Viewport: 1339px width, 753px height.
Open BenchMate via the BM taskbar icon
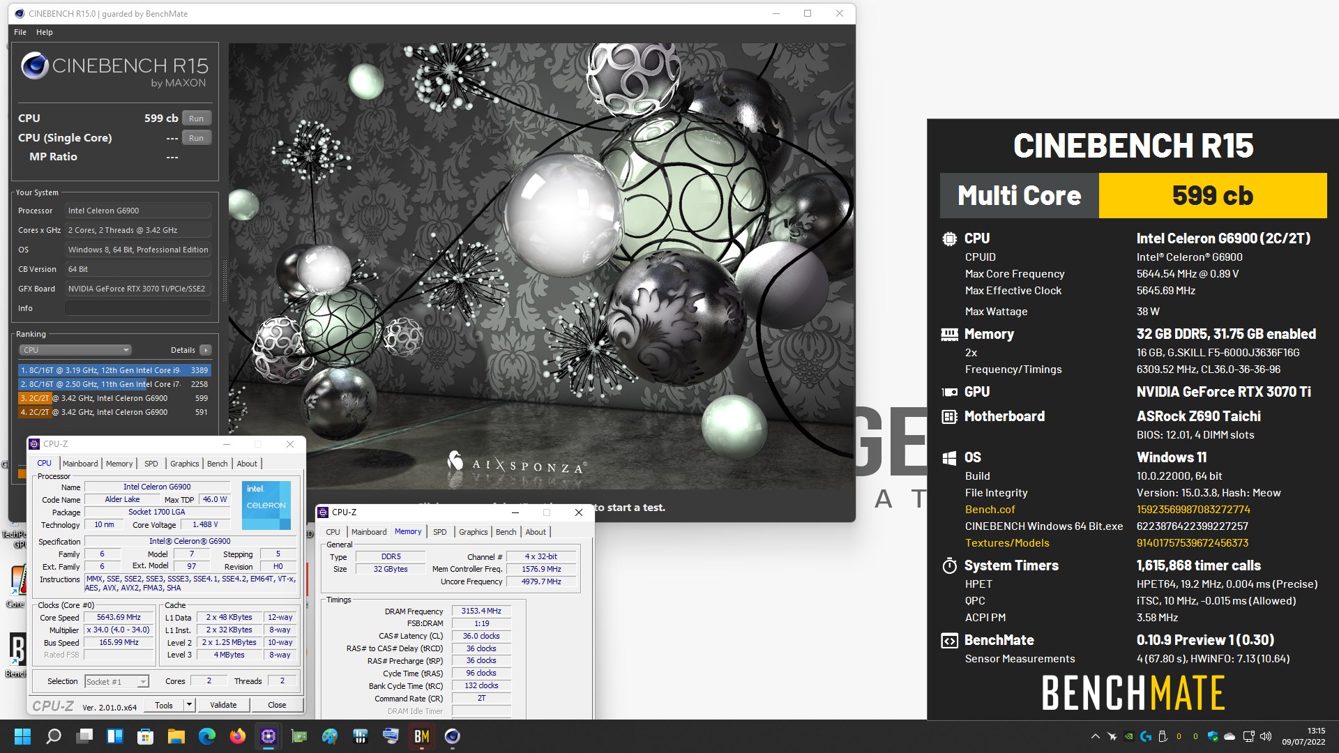pos(422,736)
